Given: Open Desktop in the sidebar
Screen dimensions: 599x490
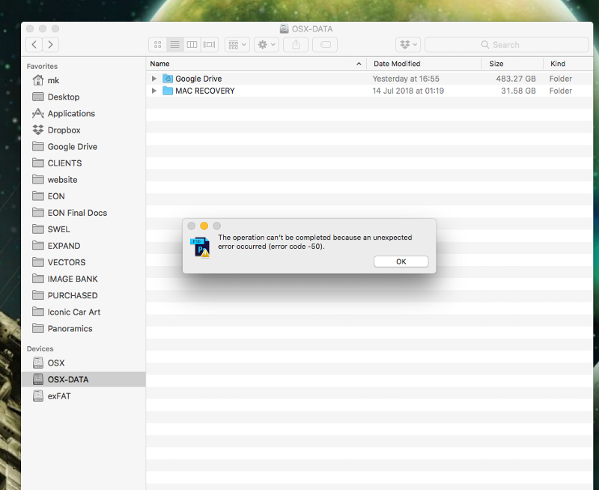Looking at the screenshot, I should pos(83,97).
